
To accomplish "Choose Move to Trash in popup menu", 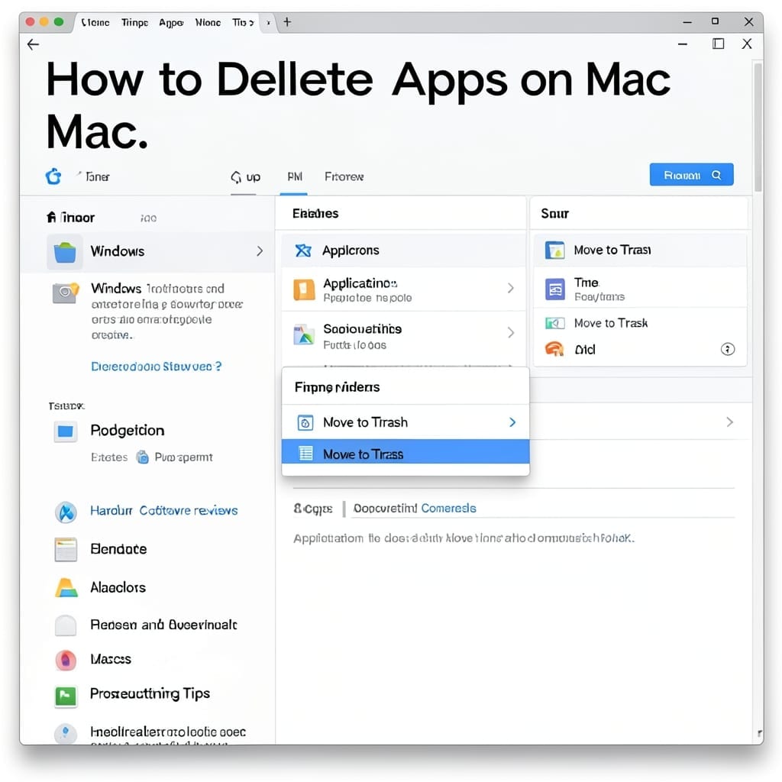I will click(x=406, y=422).
